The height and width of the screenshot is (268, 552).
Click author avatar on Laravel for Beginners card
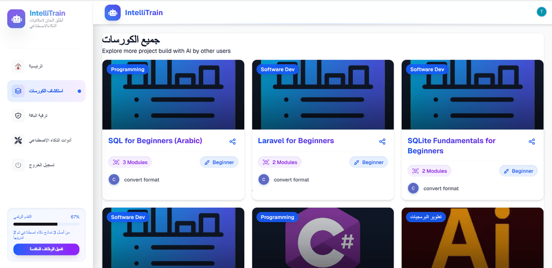tap(264, 180)
